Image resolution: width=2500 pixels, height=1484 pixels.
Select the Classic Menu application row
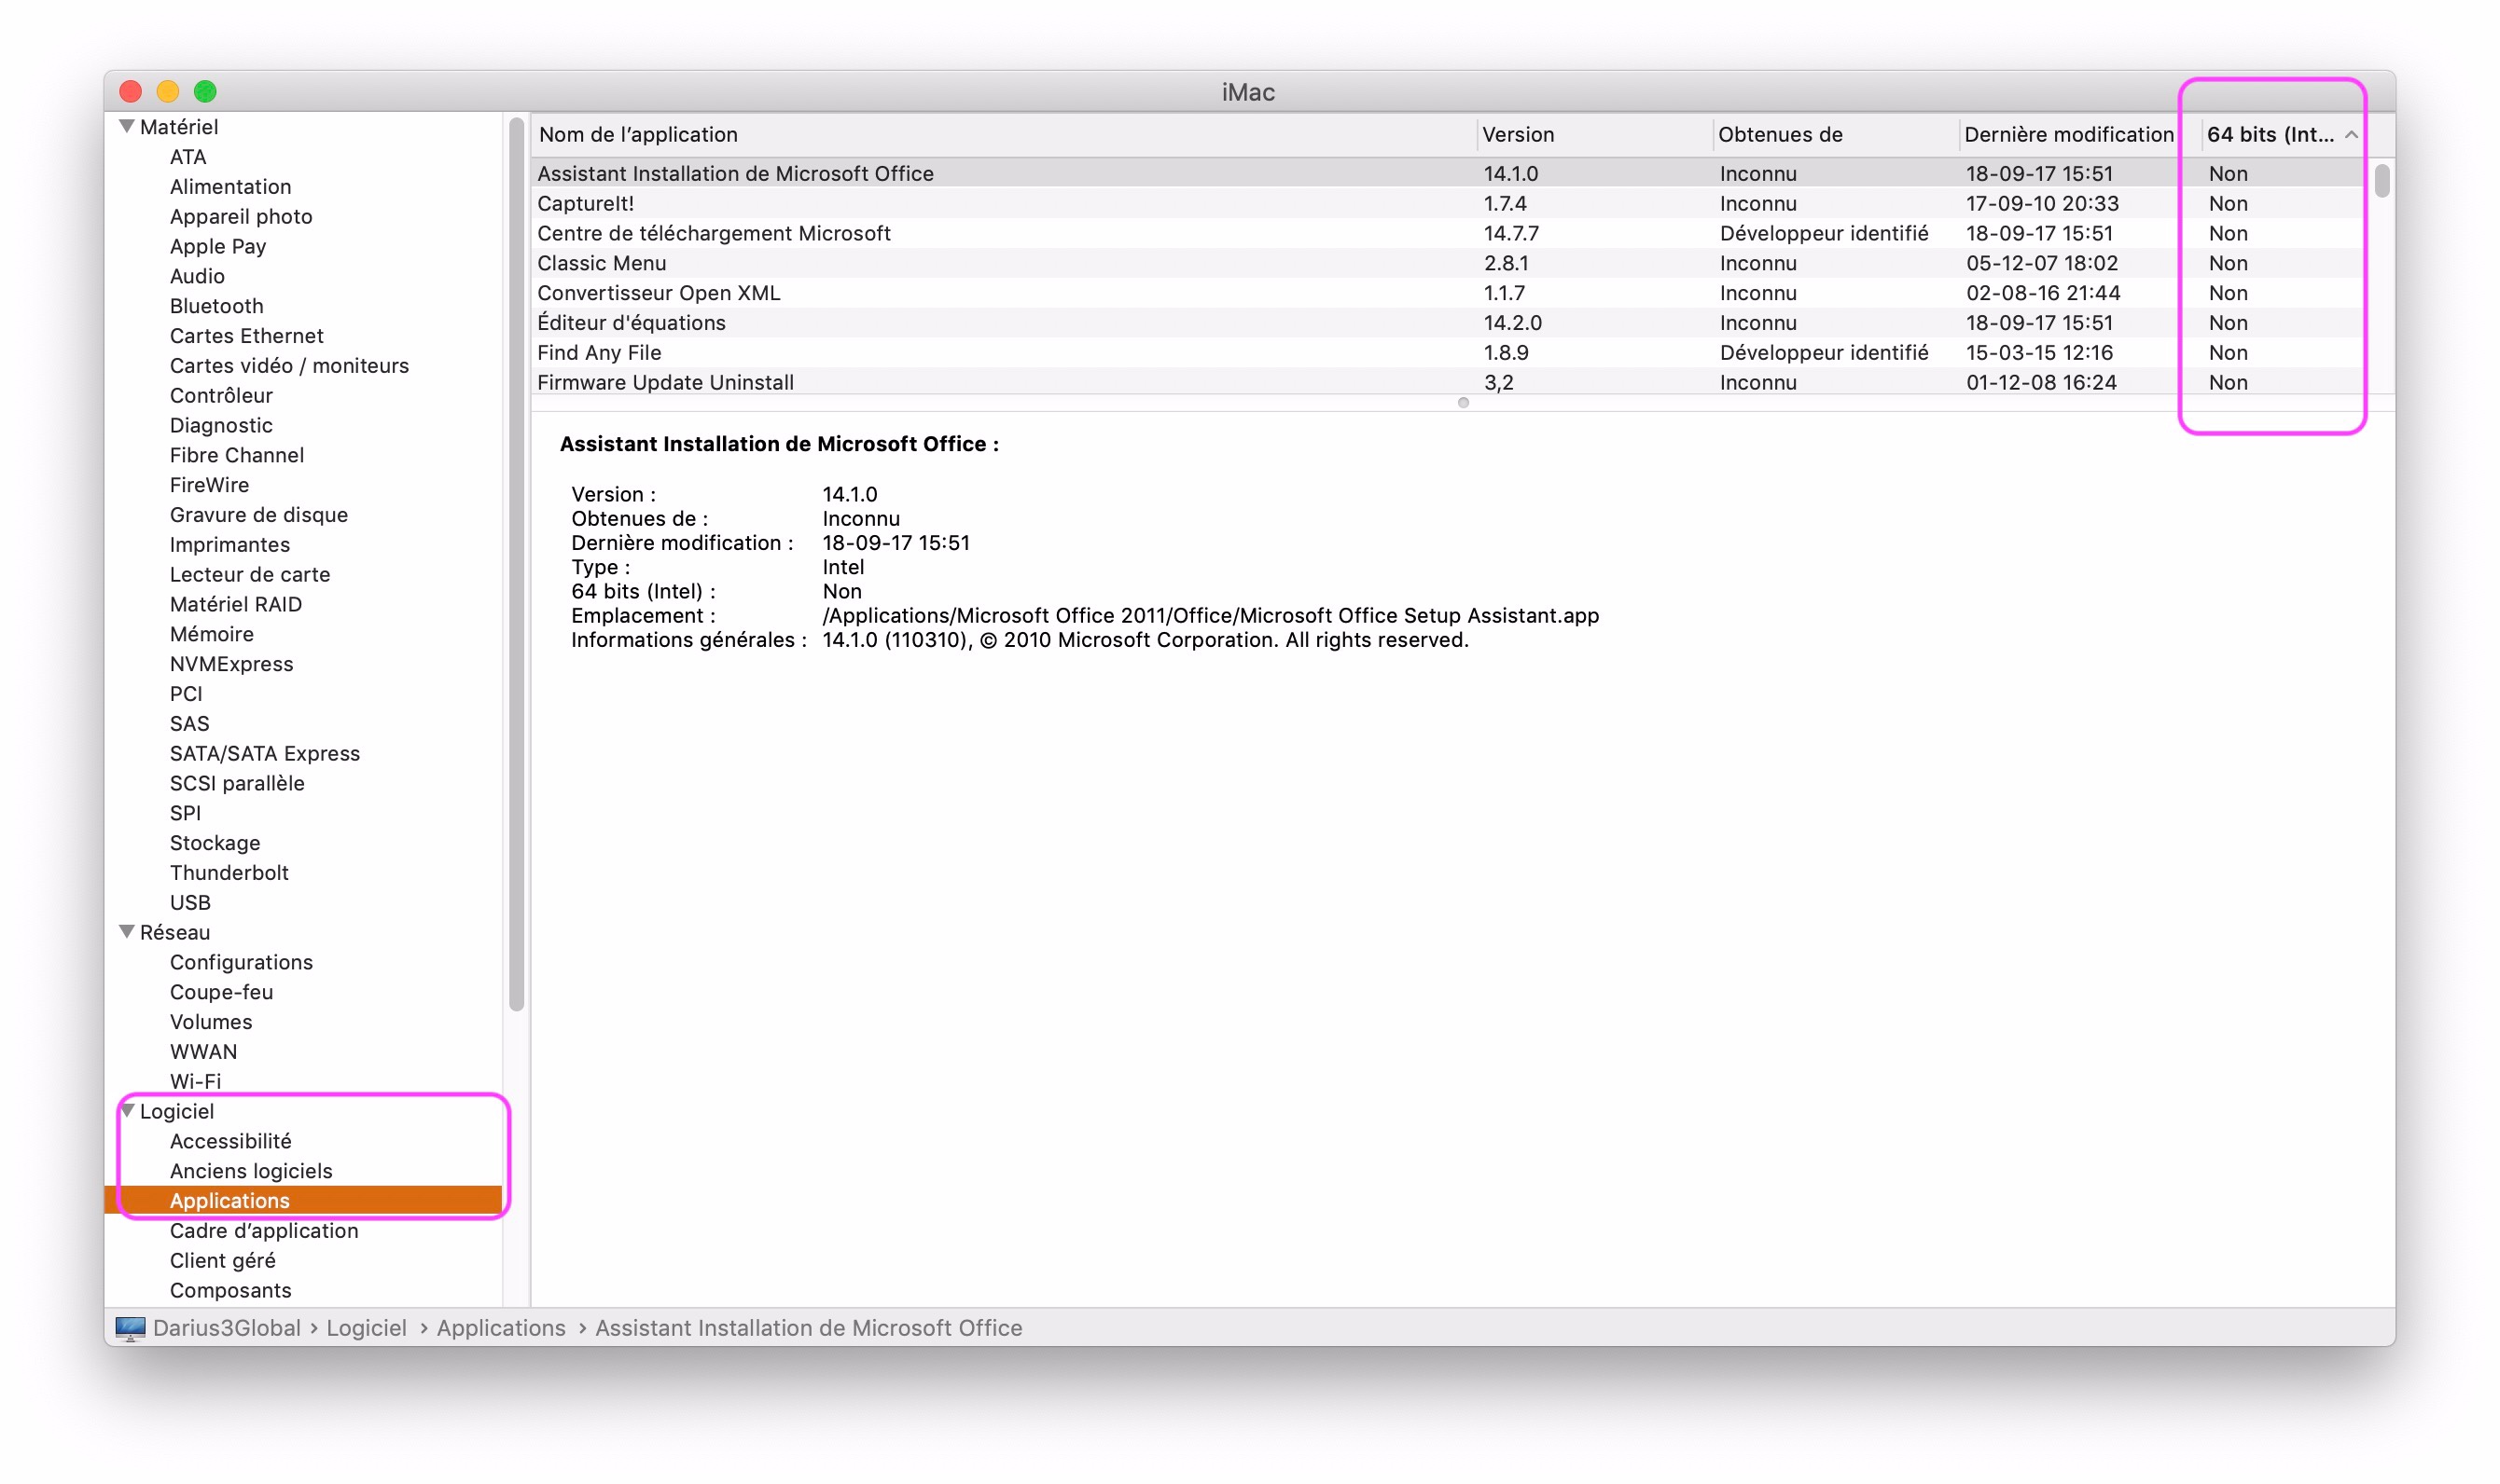point(602,263)
